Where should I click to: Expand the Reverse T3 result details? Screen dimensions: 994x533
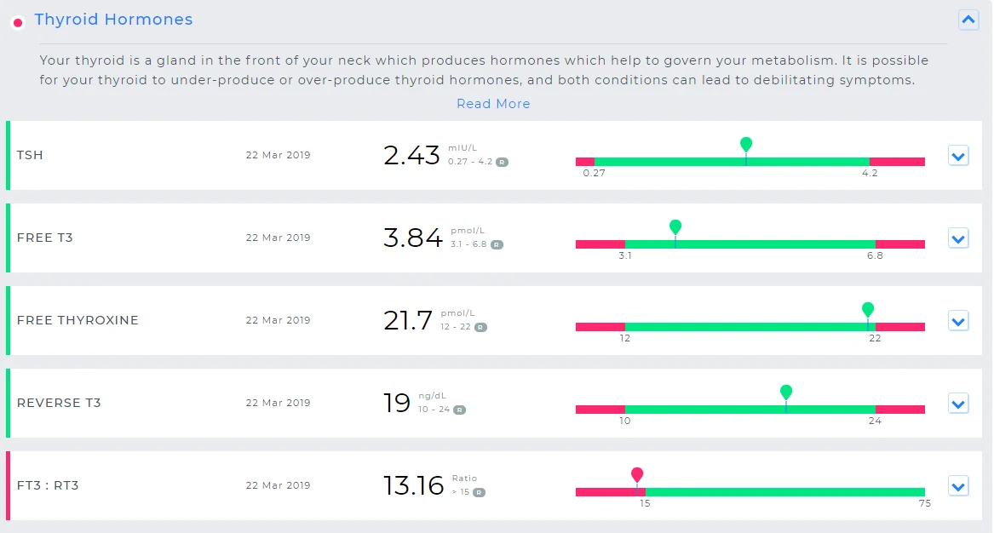958,404
